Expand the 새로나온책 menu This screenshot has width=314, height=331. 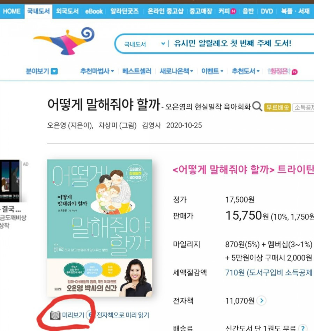[176, 71]
